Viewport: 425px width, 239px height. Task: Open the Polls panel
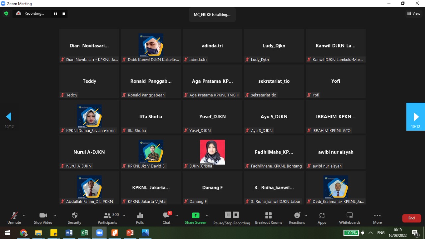point(140,218)
